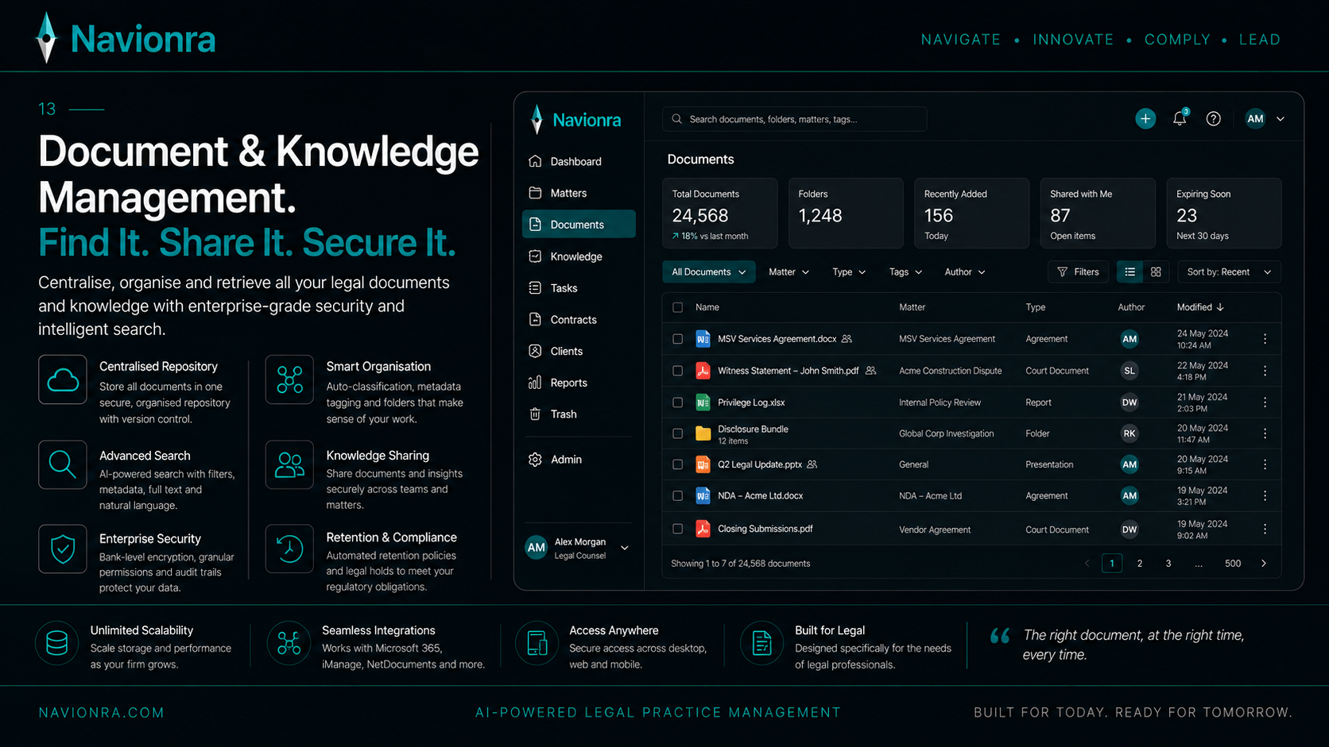Click PowerPoint icon of Q2 Legal Update.pptx
Screen dimensions: 1329x747
point(703,464)
